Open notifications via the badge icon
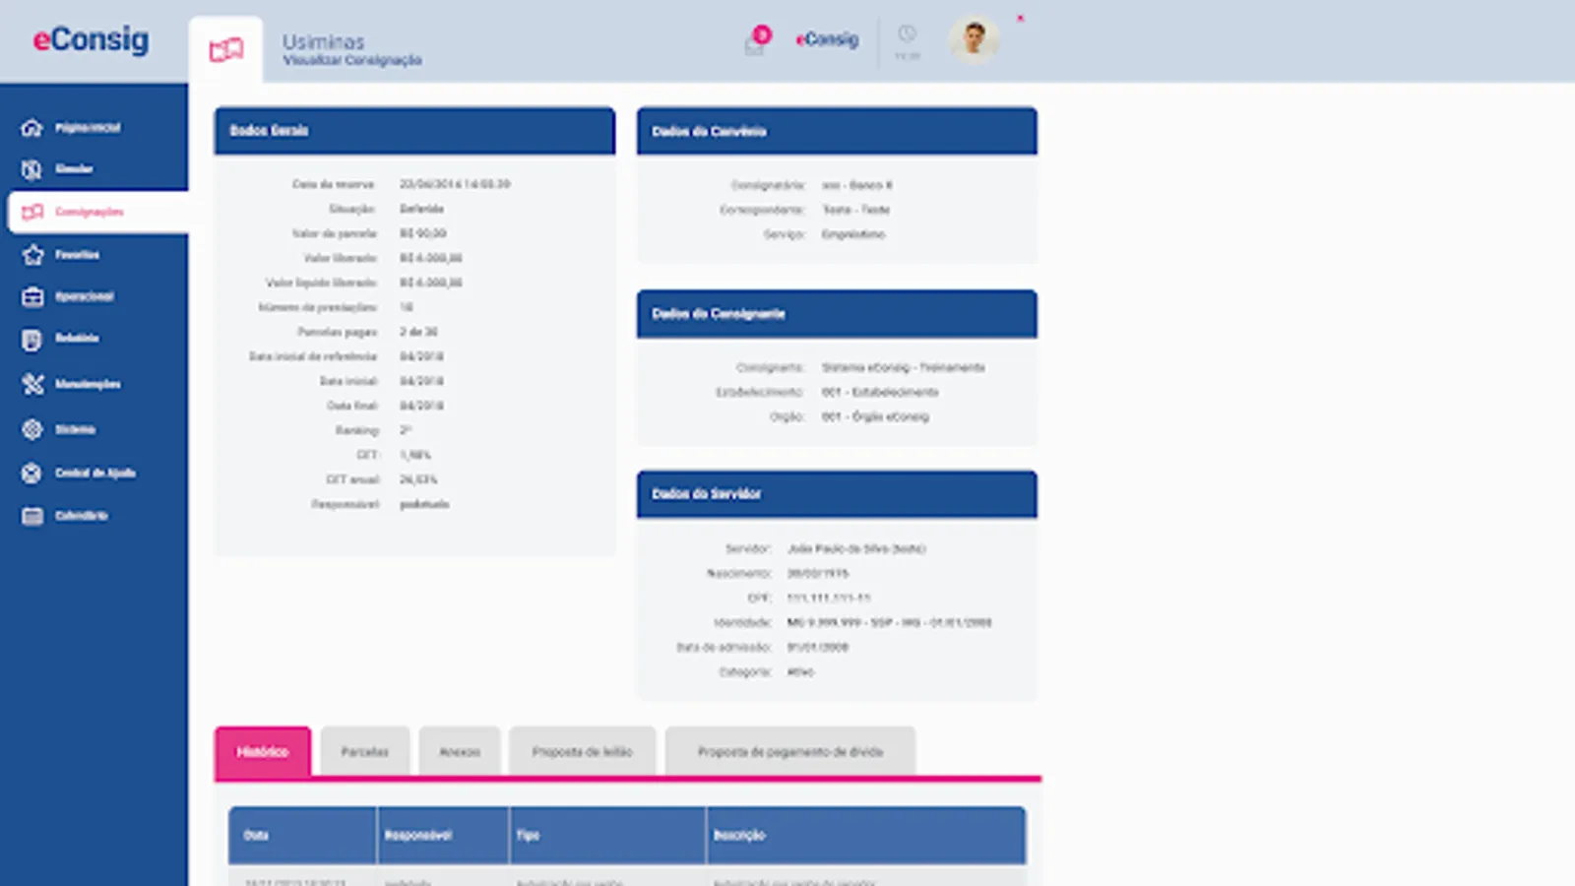The width and height of the screenshot is (1575, 886). (x=753, y=39)
